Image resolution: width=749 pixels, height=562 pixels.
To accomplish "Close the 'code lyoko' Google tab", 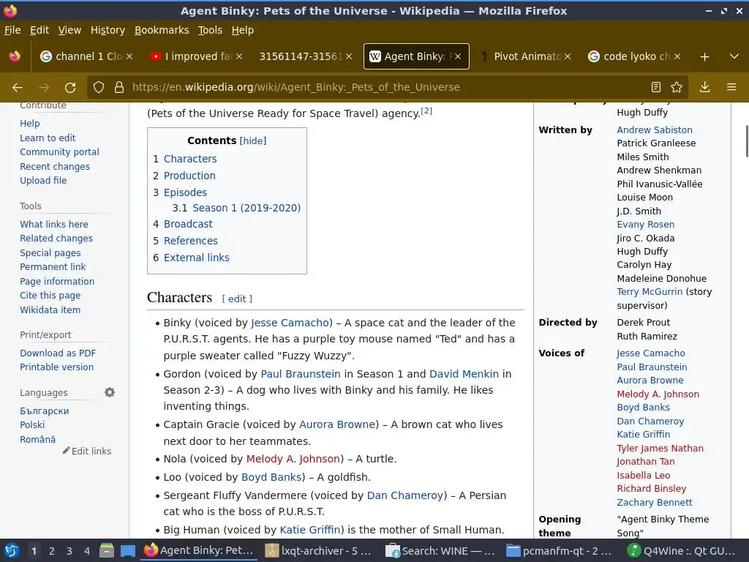I will 677,56.
